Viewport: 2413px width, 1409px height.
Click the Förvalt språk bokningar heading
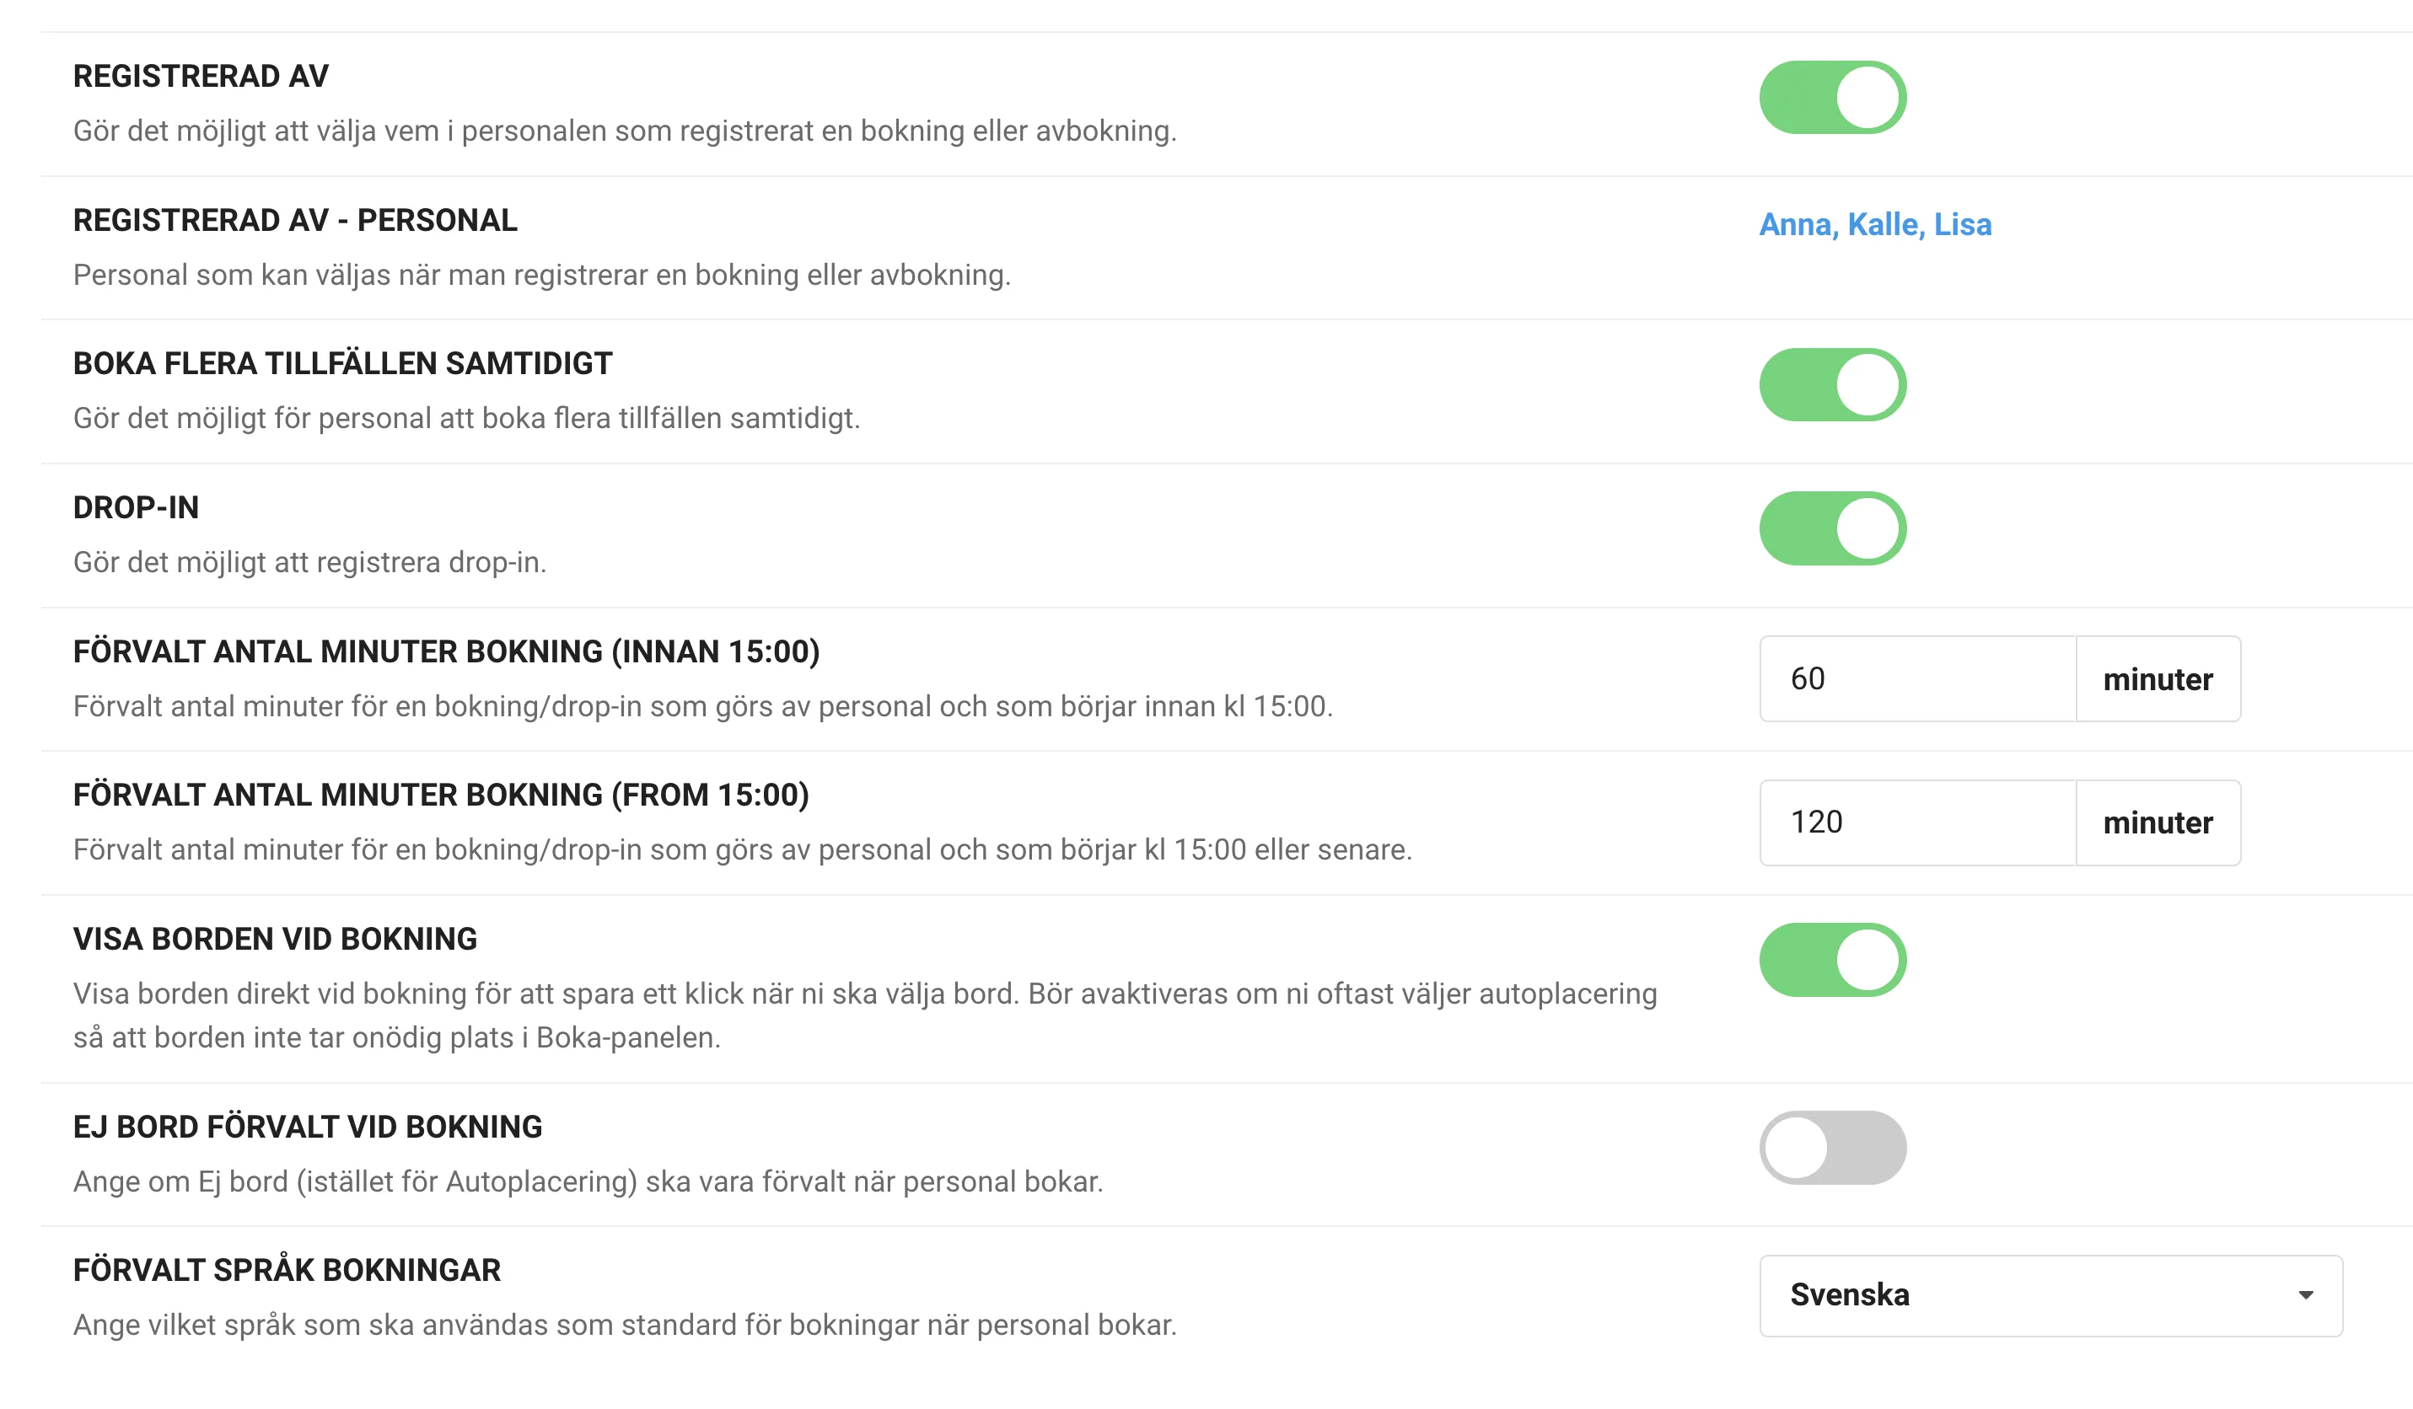287,1270
